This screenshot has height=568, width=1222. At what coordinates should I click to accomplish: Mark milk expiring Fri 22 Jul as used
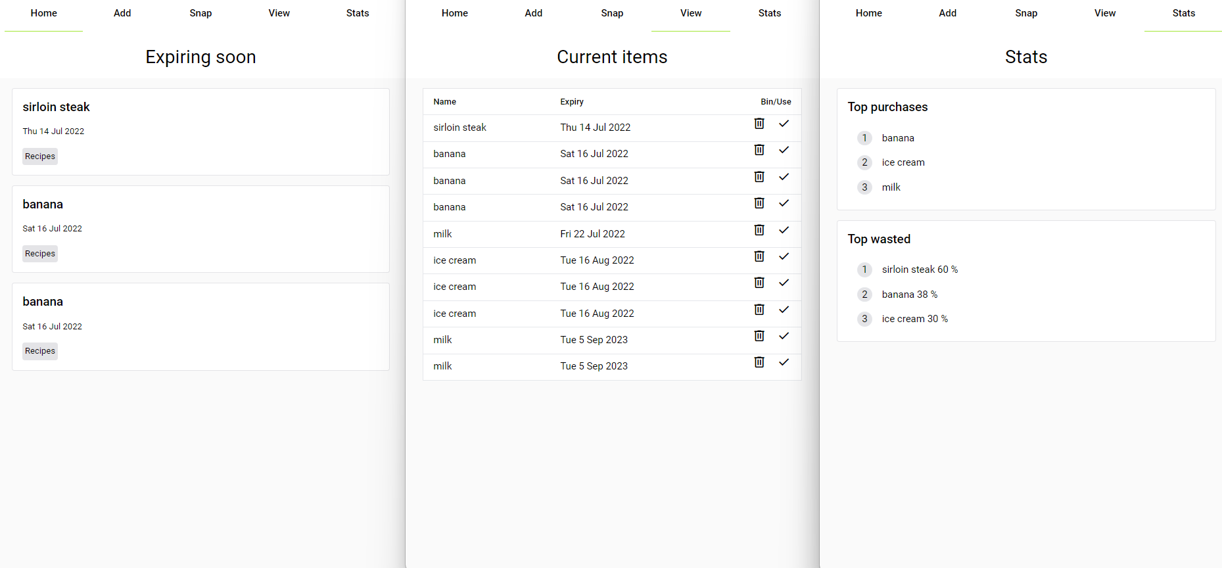[784, 230]
